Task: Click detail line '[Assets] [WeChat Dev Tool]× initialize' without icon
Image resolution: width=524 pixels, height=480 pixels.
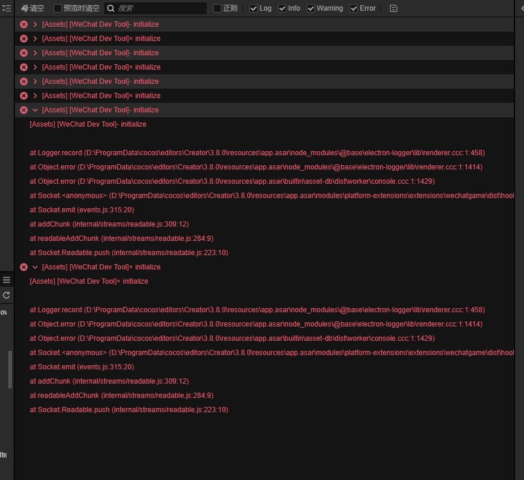Action: click(x=89, y=281)
